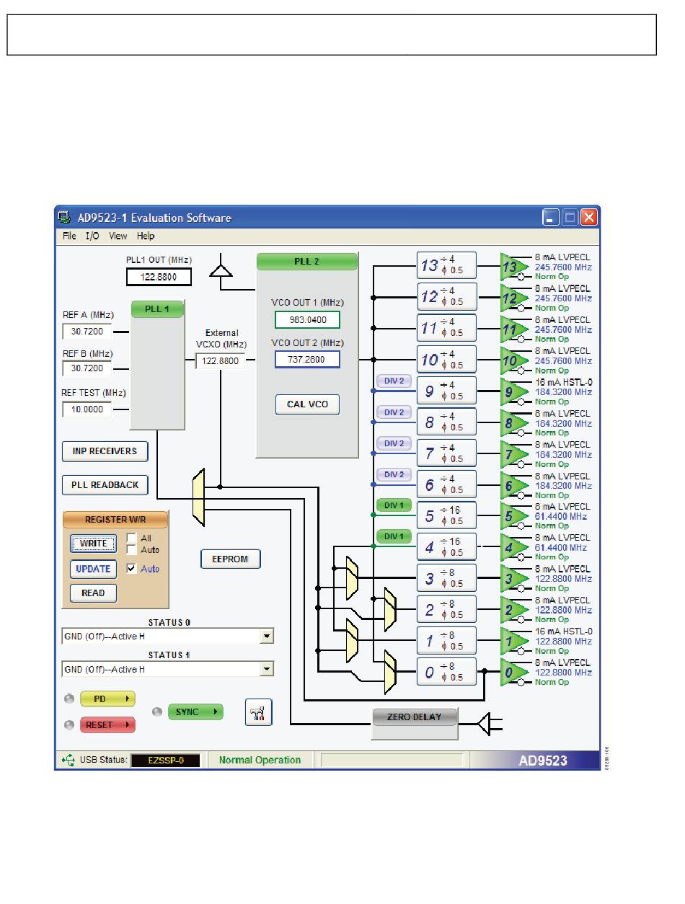Select the output 9 HSTL driver triangle
The height and width of the screenshot is (904, 685).
click(x=514, y=392)
